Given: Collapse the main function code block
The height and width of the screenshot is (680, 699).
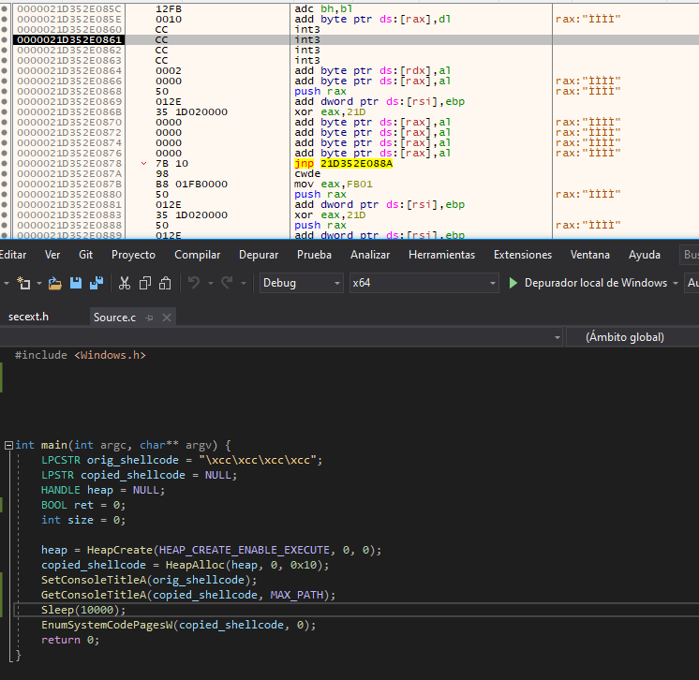Looking at the screenshot, I should click(8, 445).
